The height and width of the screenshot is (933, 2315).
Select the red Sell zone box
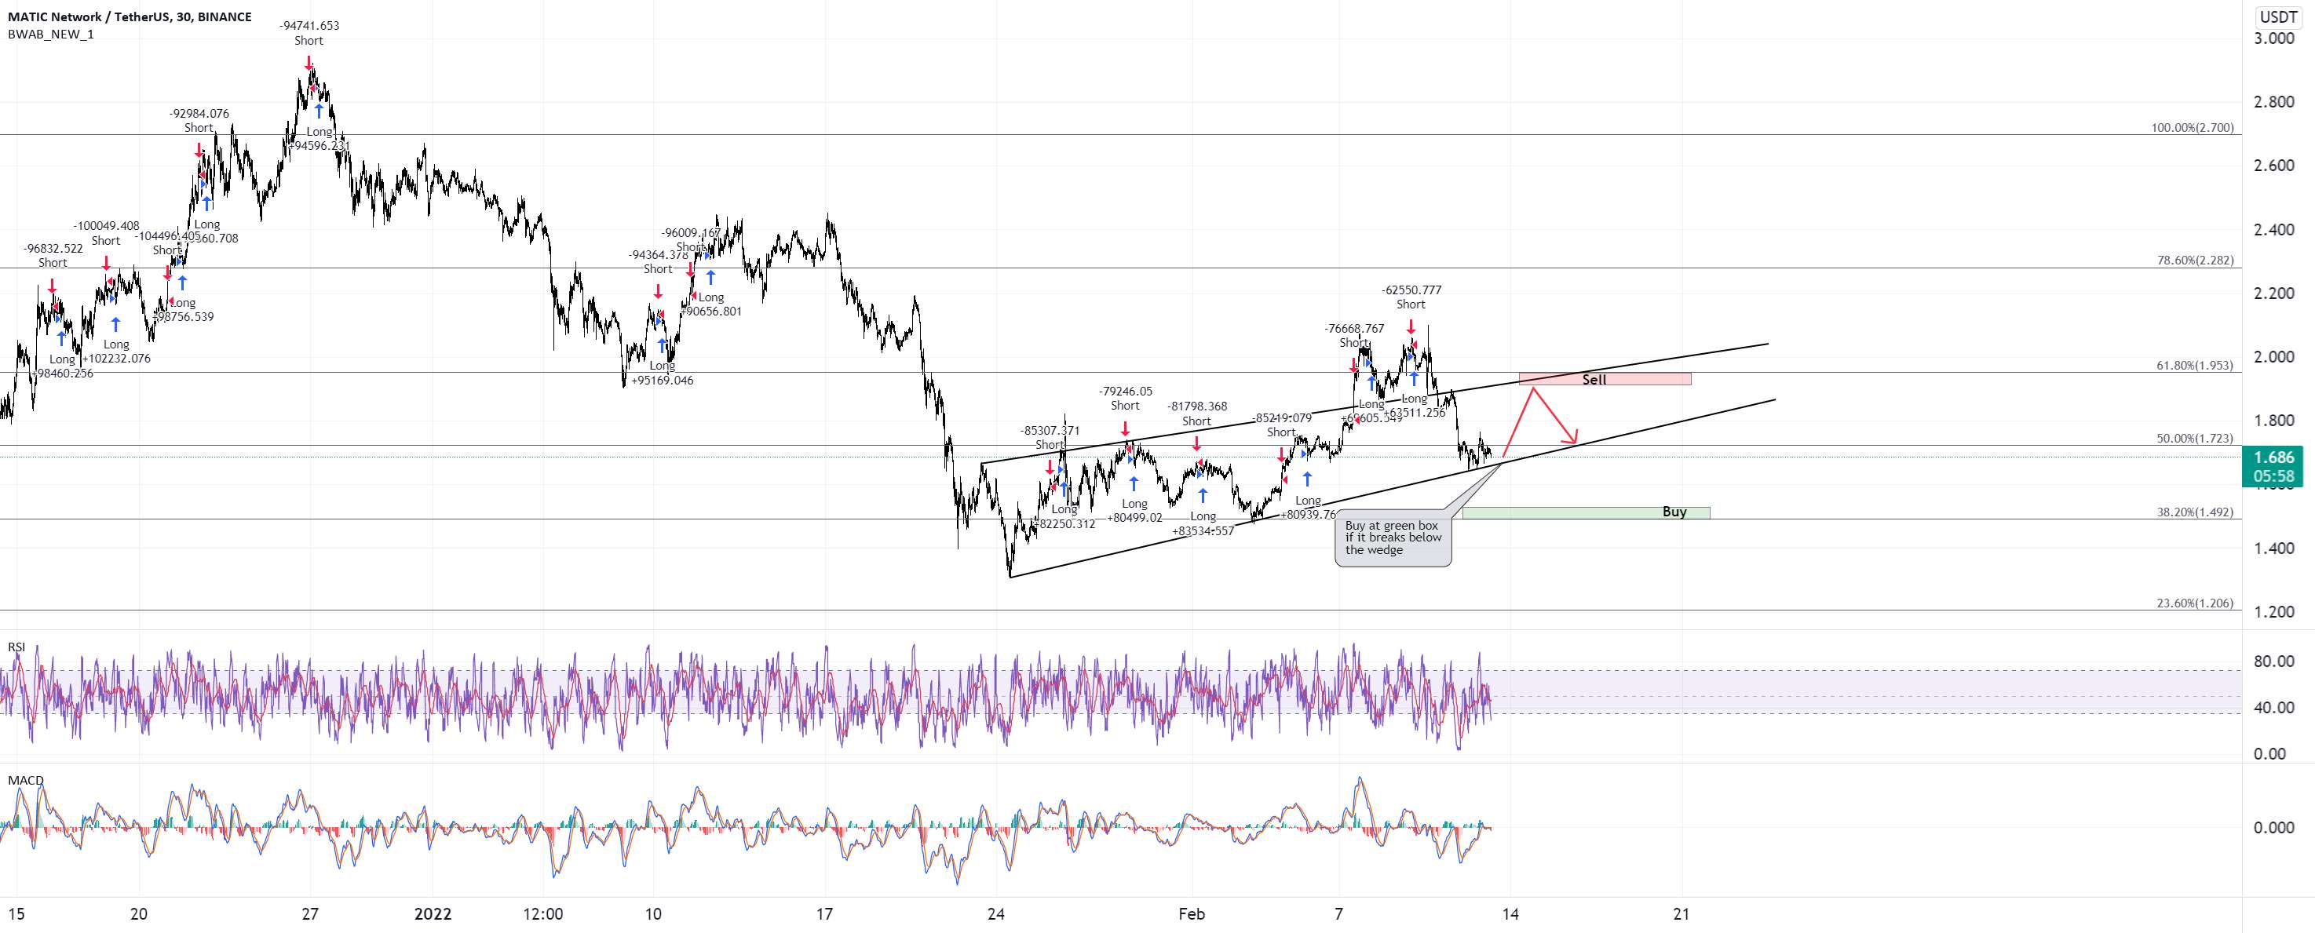[1604, 379]
